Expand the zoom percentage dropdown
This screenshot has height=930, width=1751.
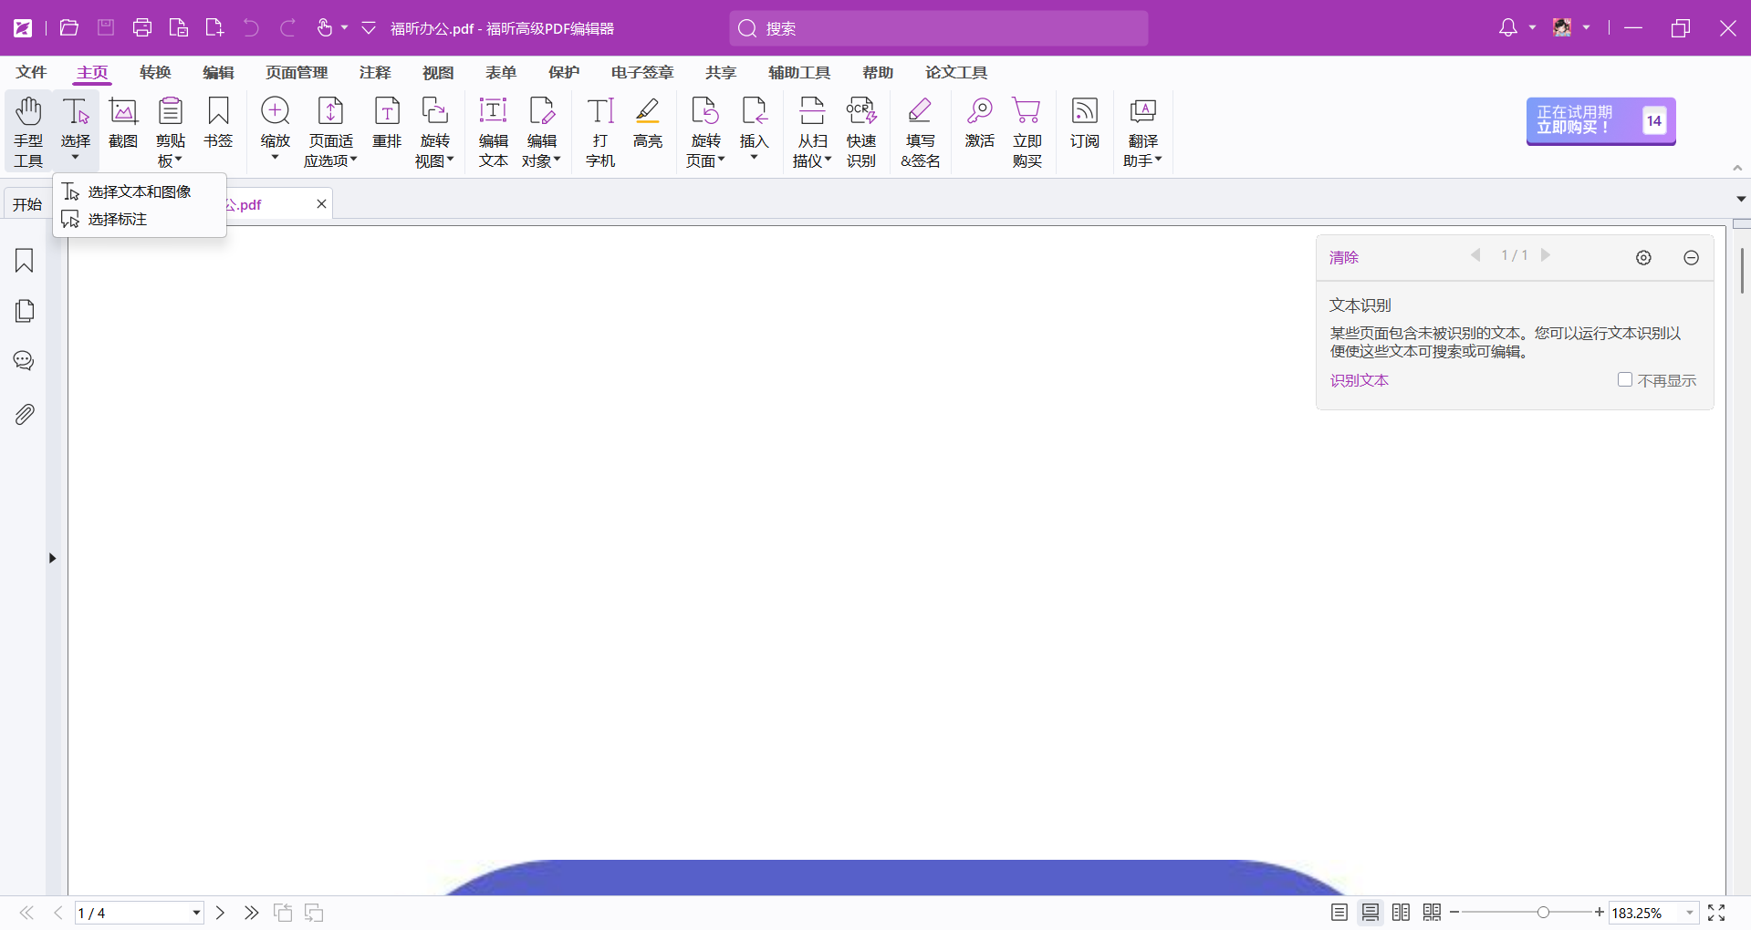(1689, 913)
